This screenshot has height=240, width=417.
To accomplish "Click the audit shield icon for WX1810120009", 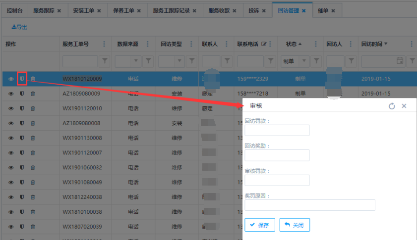I will [22, 79].
